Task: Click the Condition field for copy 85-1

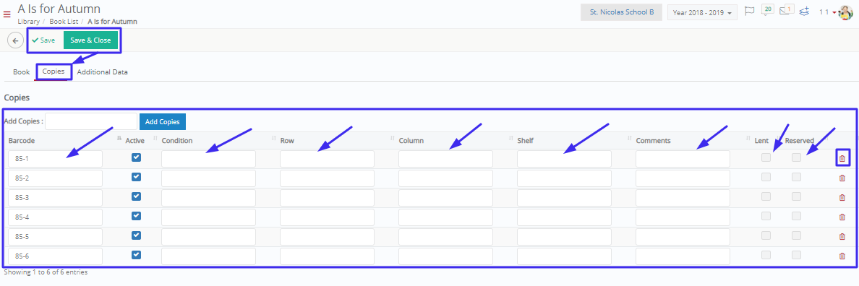Action: pyautogui.click(x=208, y=159)
